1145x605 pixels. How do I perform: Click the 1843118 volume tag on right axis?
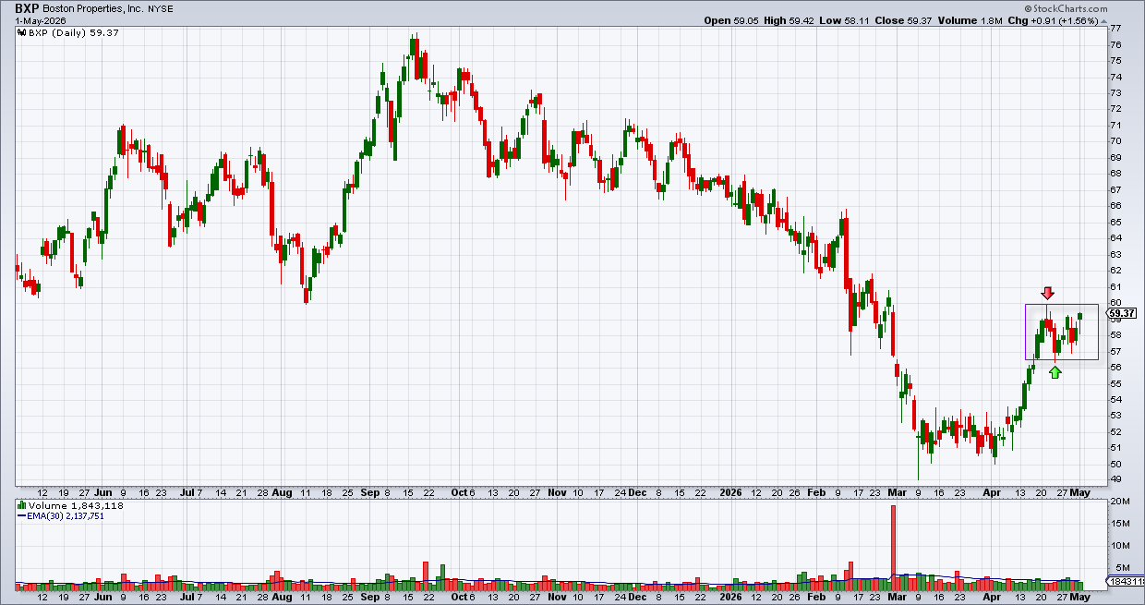point(1126,581)
